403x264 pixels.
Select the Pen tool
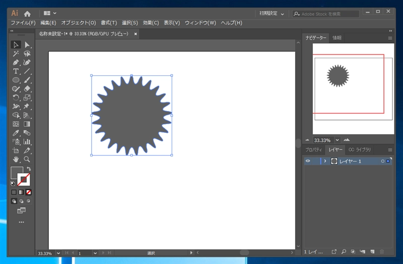pyautogui.click(x=16, y=62)
